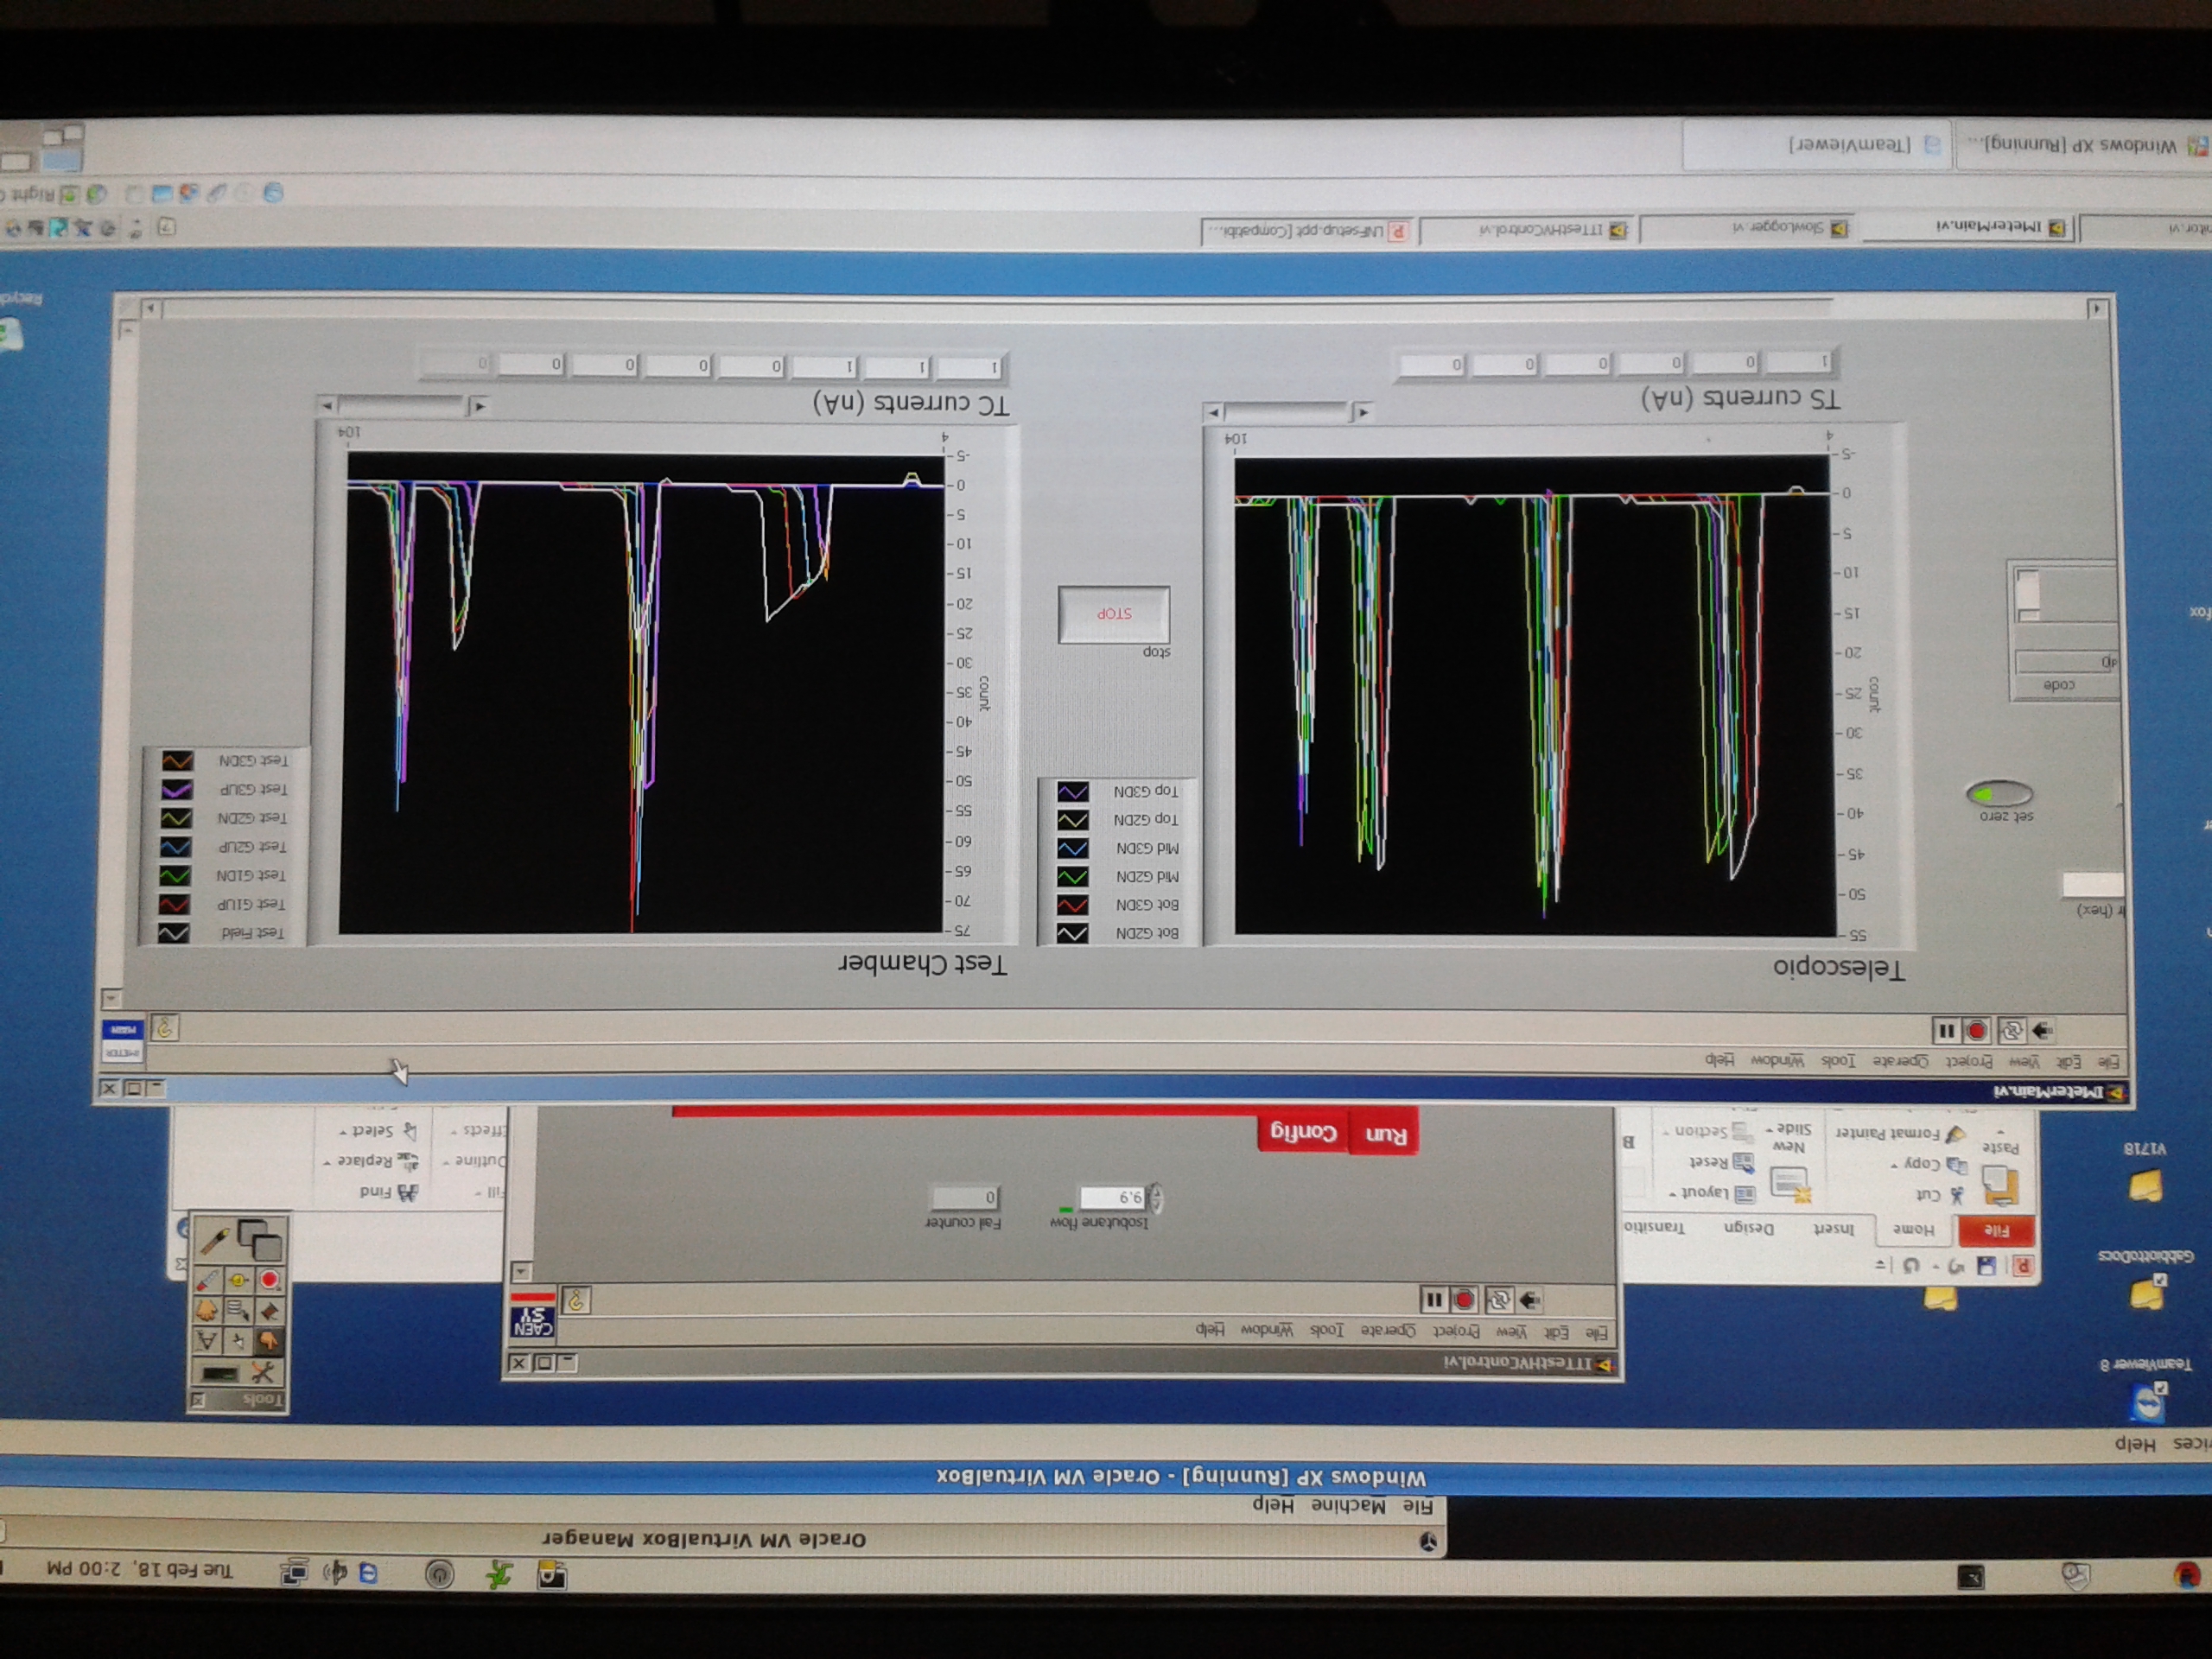The image size is (2212, 1659).
Task: Click the Run arrow in IMeterMain.vi toolbar
Action: coord(2042,1029)
